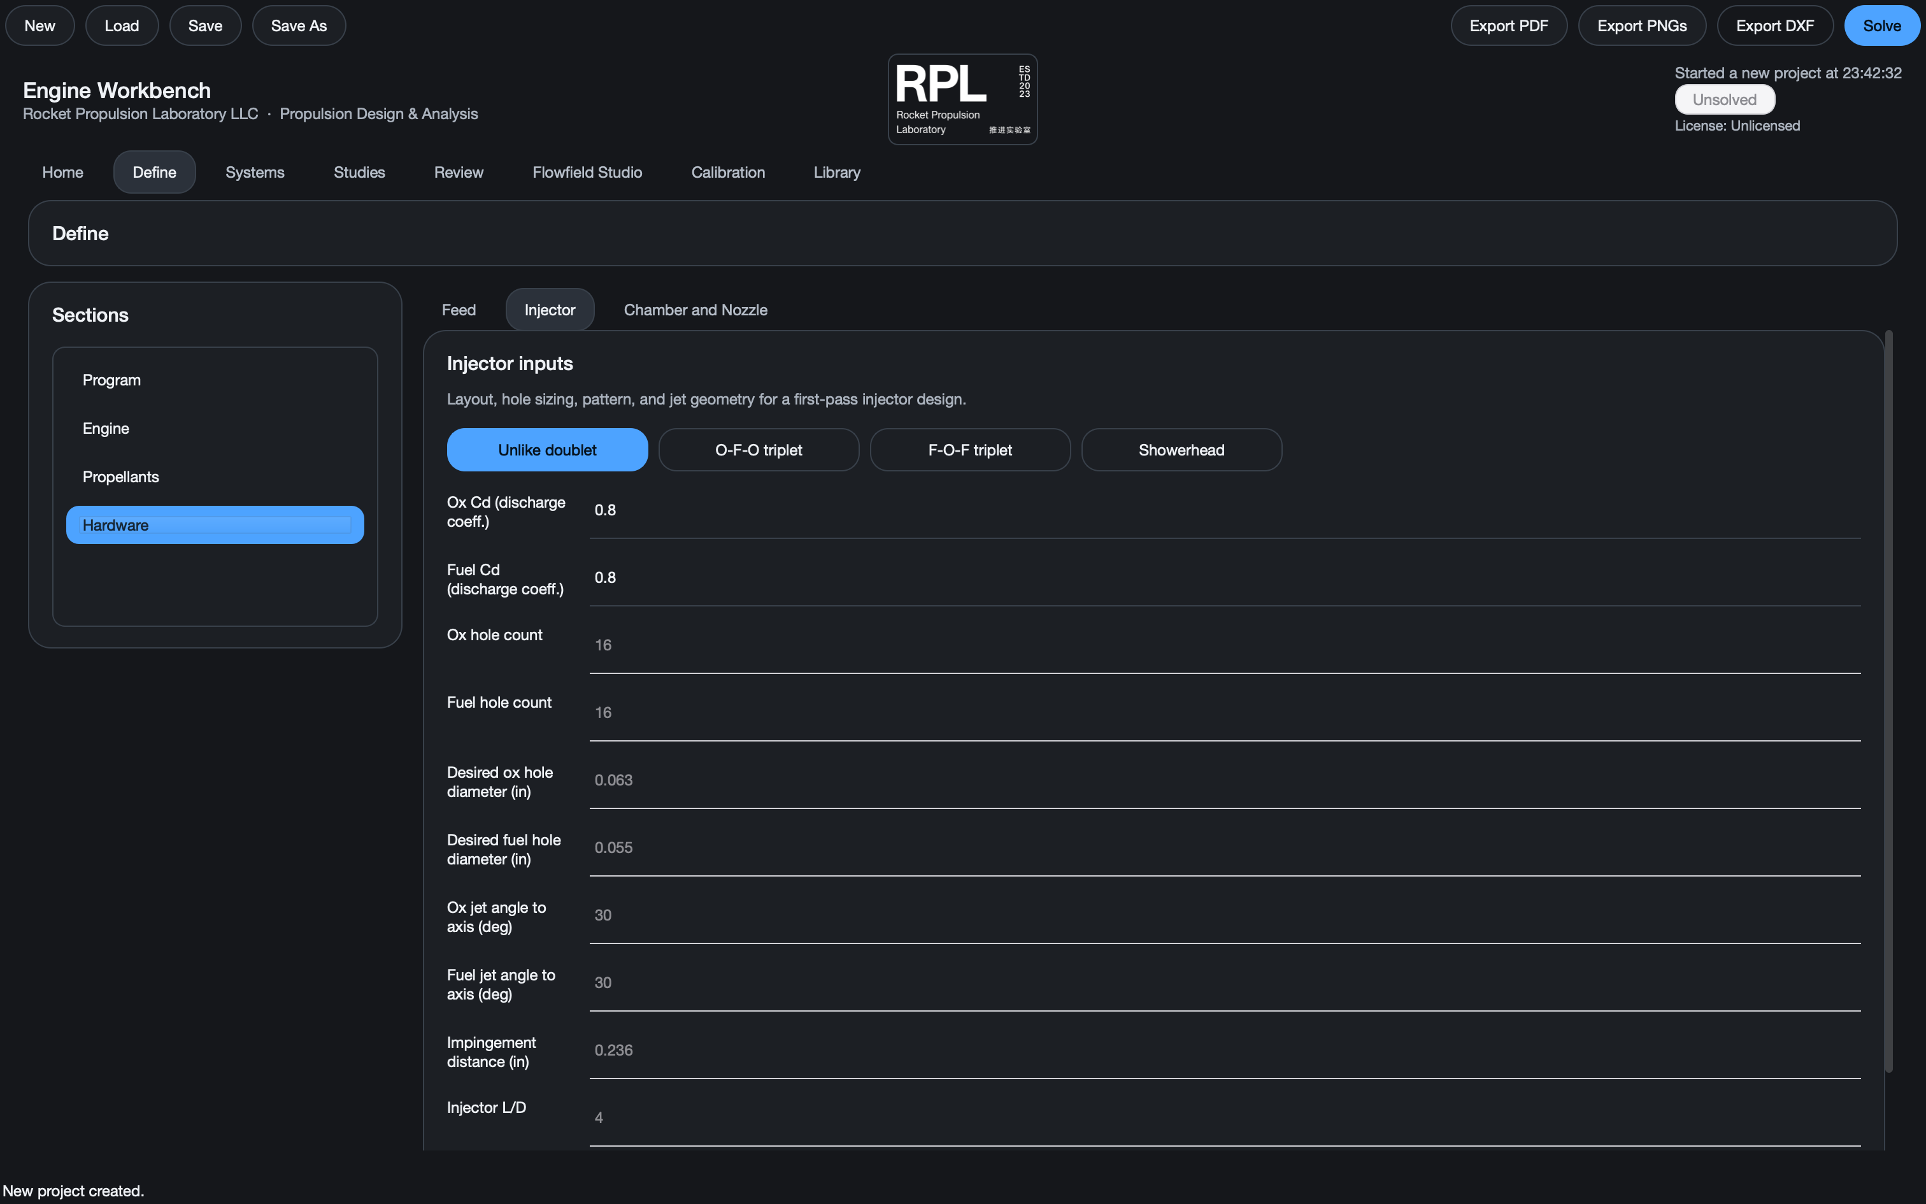Switch to Flowfield Studio tab
The image size is (1926, 1204).
[x=587, y=172]
